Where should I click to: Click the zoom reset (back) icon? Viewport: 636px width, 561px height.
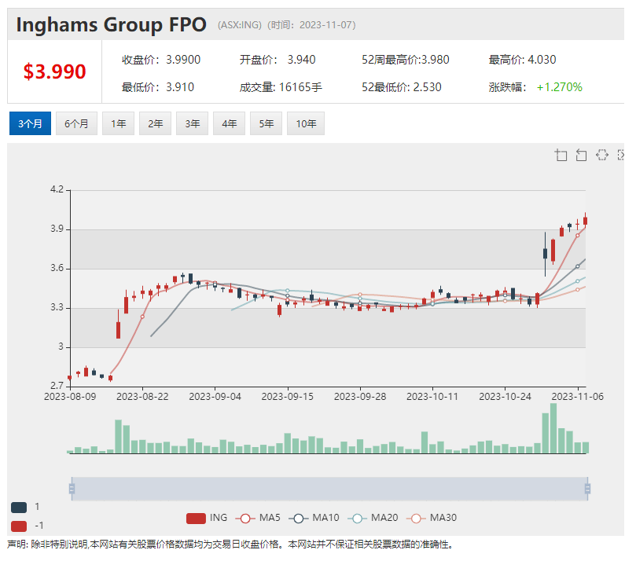click(581, 155)
